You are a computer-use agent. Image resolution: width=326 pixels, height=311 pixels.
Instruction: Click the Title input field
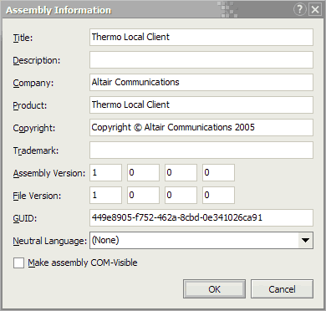click(201, 38)
